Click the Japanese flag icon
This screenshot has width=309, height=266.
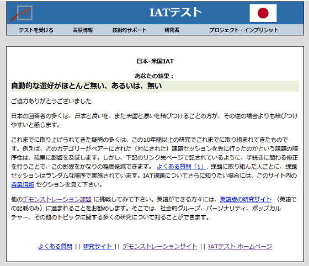(263, 13)
